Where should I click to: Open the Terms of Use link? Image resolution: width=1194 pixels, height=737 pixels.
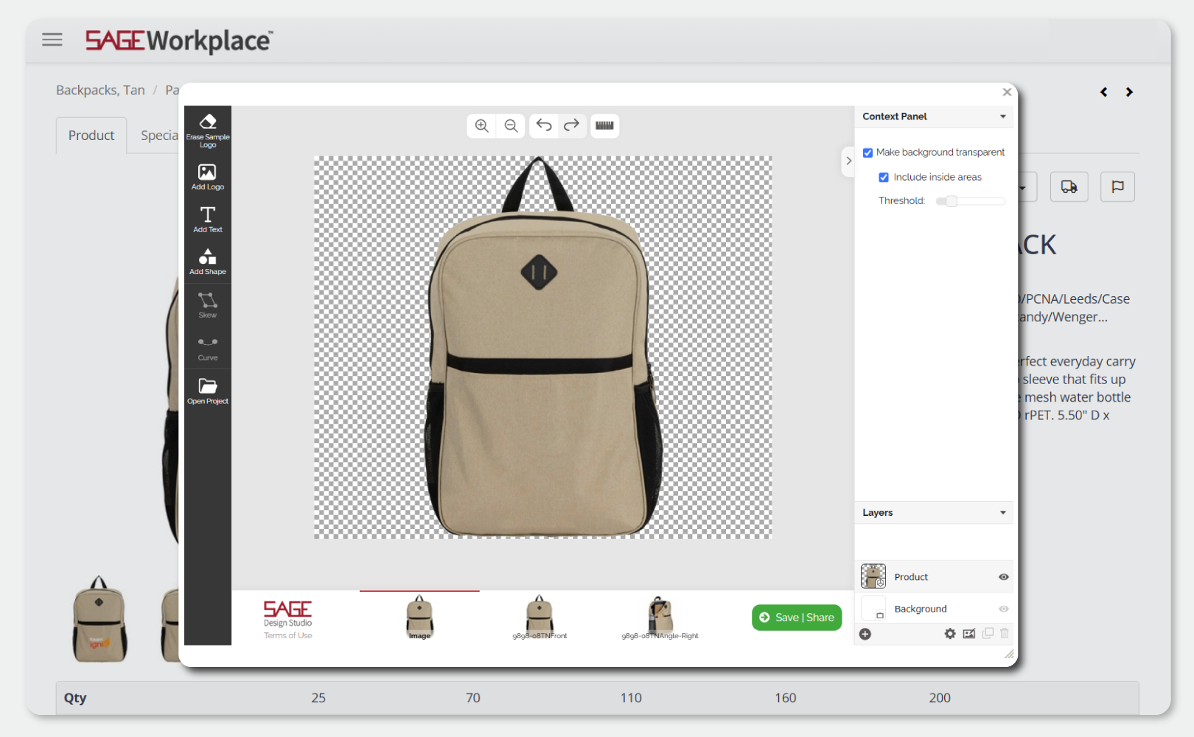[x=288, y=635]
